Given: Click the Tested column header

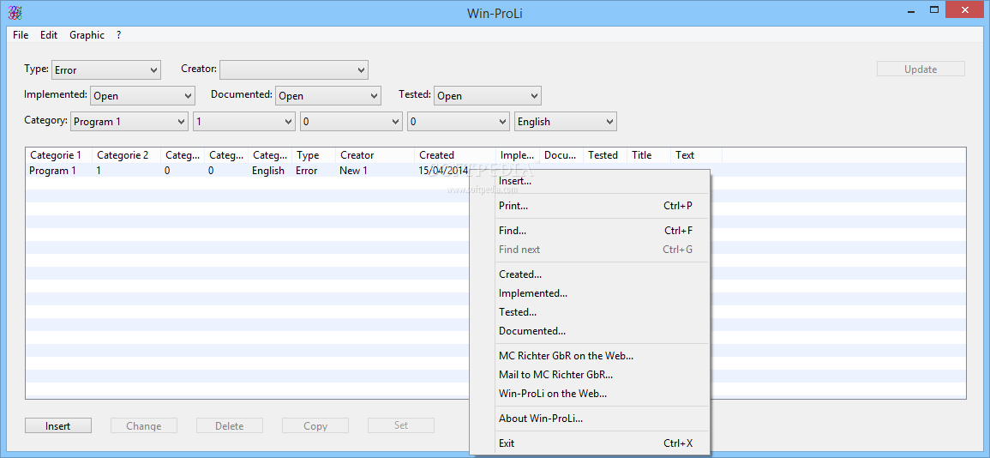Looking at the screenshot, I should click(x=605, y=155).
